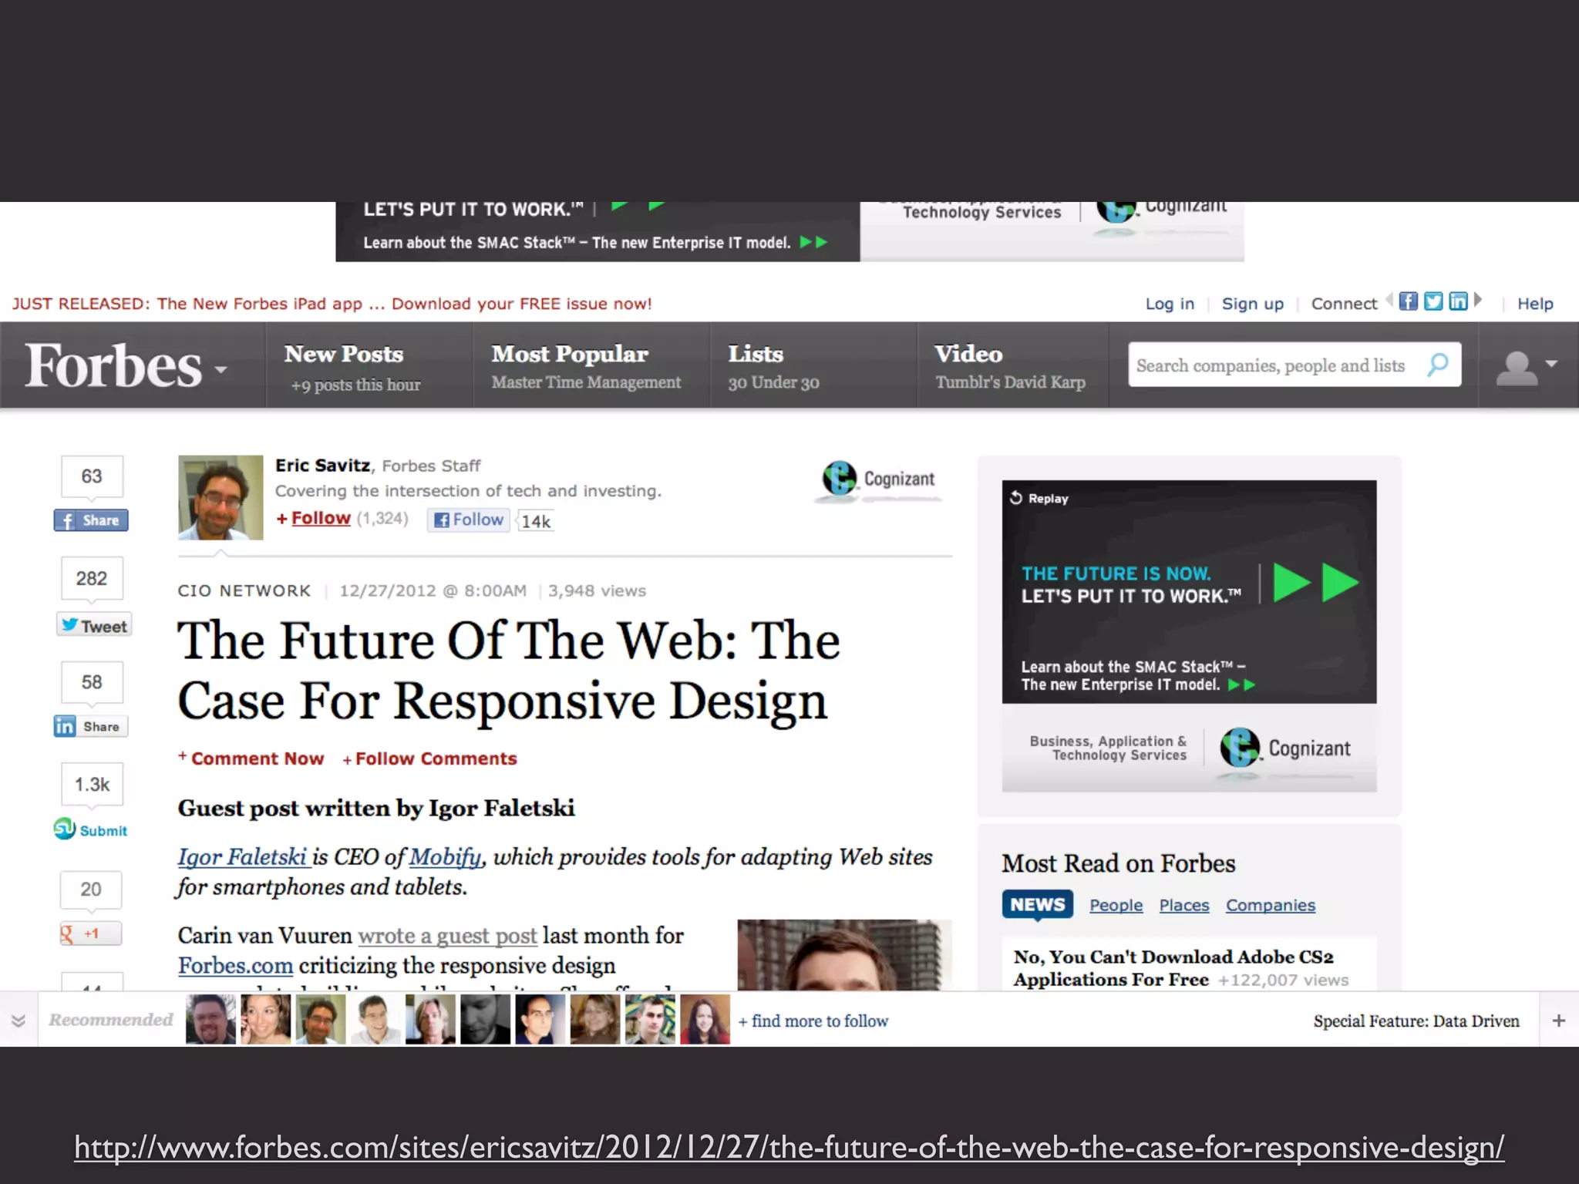Expand the plus icon in bottom bar
Viewport: 1579px width, 1184px height.
pyautogui.click(x=1559, y=1021)
